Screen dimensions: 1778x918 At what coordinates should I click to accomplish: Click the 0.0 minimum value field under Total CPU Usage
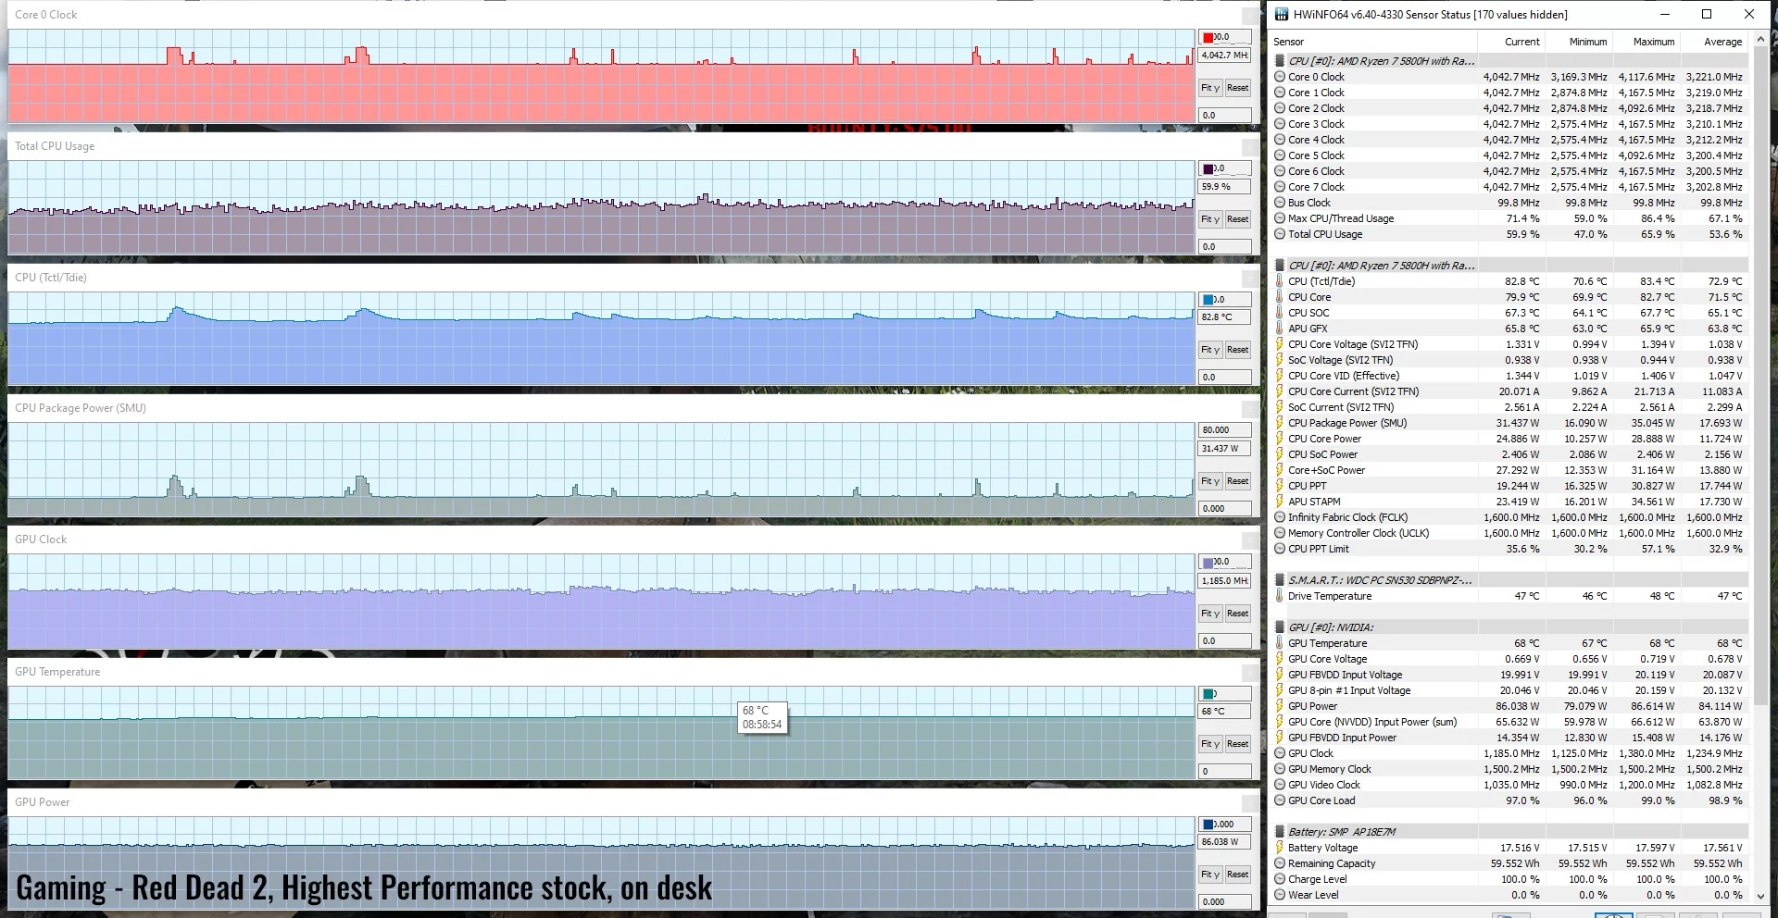pos(1224,246)
